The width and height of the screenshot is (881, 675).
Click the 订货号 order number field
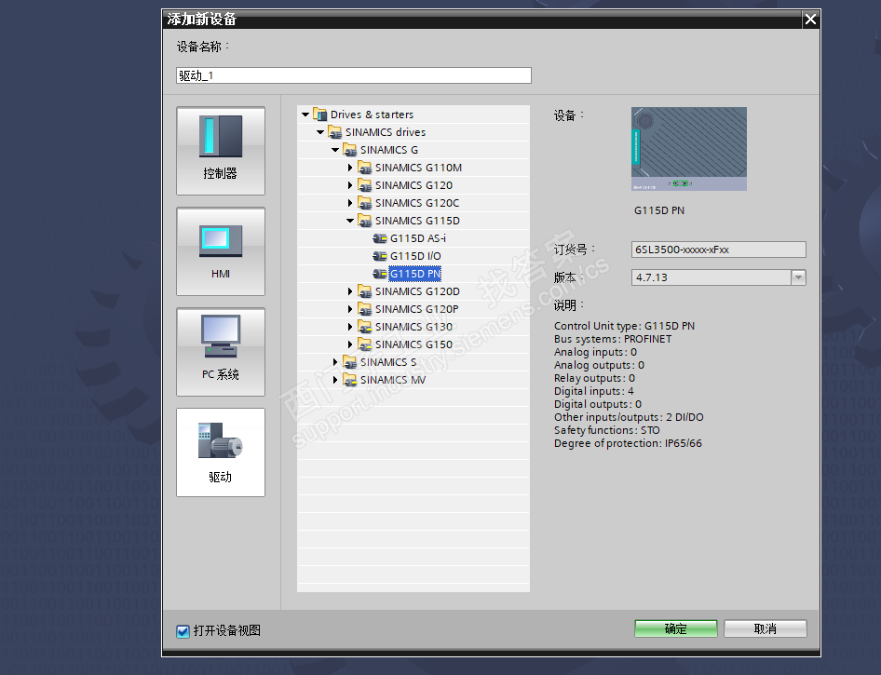click(x=719, y=250)
